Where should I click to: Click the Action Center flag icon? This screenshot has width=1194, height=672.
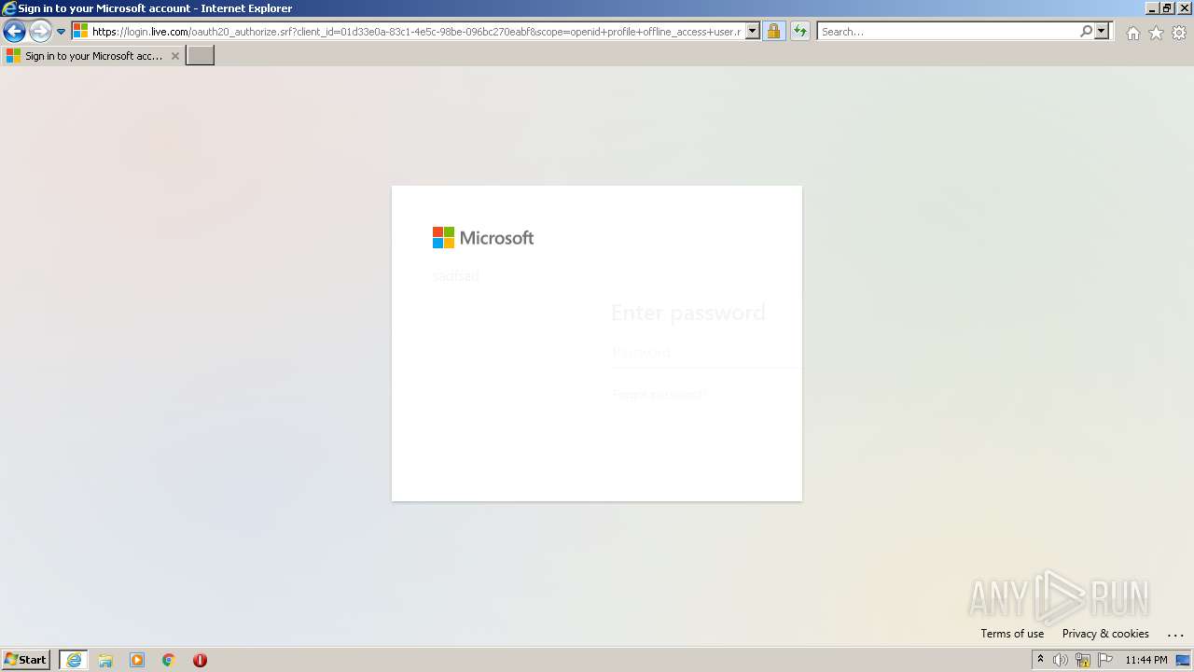1105,660
